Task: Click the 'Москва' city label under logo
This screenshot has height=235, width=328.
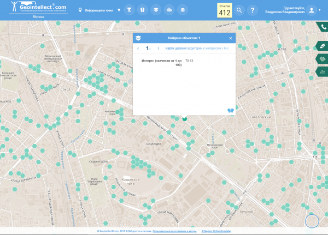Action: pyautogui.click(x=38, y=17)
